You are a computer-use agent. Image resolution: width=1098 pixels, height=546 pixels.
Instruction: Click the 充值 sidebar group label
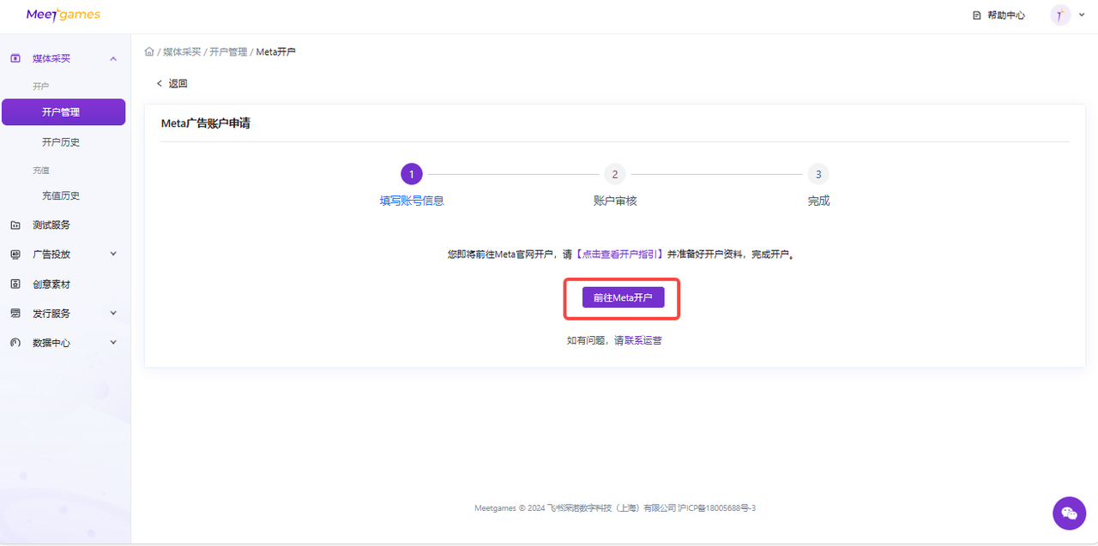point(41,171)
